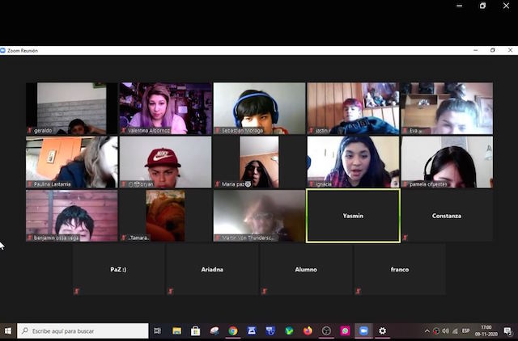This screenshot has width=518, height=341.
Task: Select Yasmin's highlighted participant tile
Action: click(353, 216)
